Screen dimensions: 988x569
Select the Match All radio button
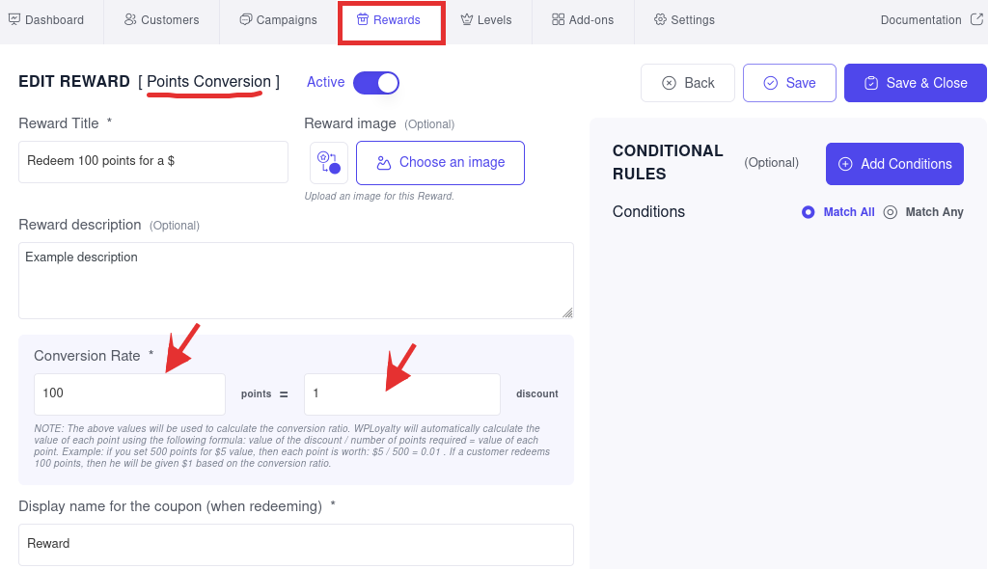[809, 212]
